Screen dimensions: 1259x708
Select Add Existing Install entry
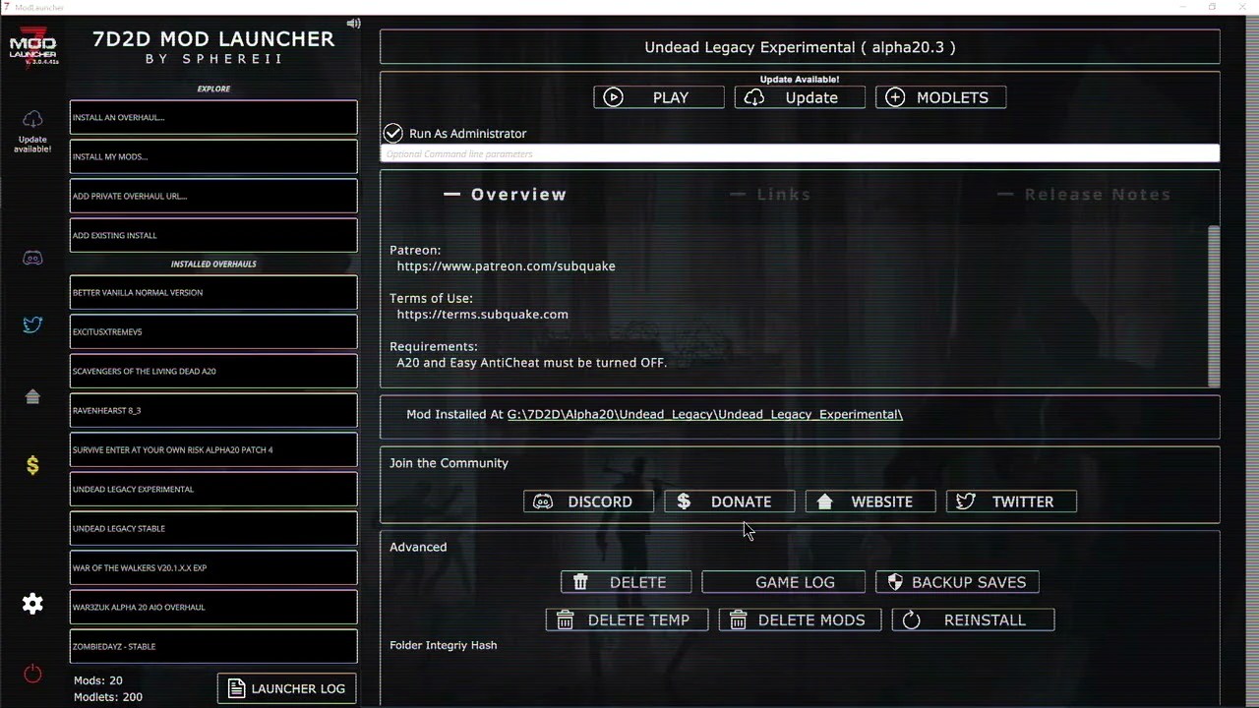(213, 235)
